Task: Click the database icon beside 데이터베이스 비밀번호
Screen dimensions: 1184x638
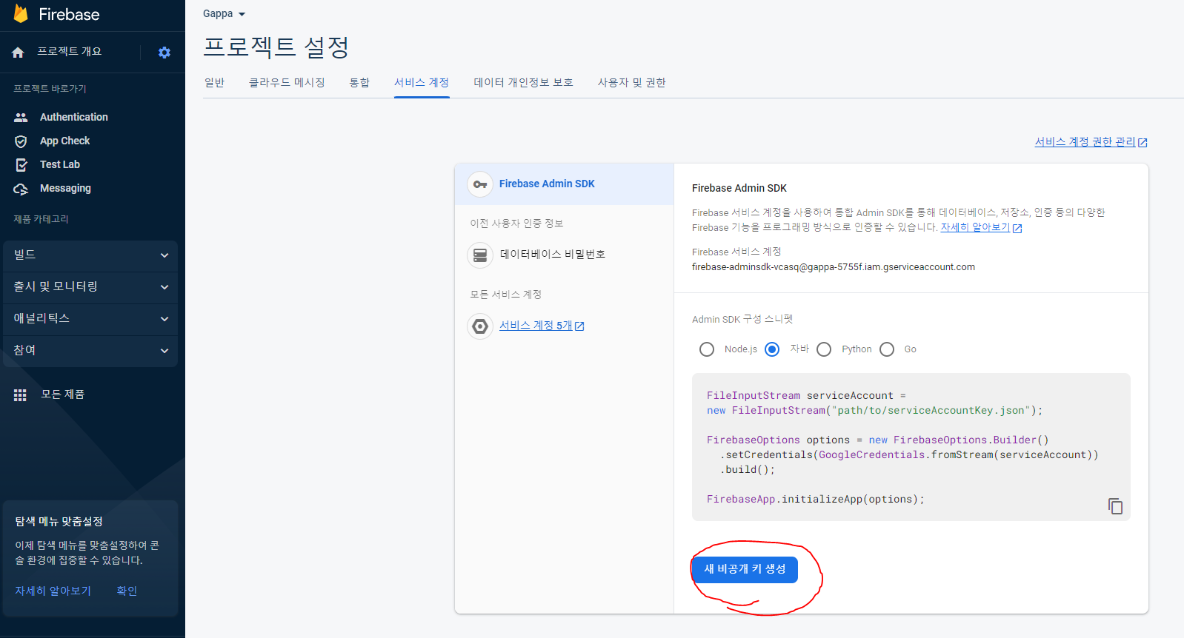Action: pos(480,255)
